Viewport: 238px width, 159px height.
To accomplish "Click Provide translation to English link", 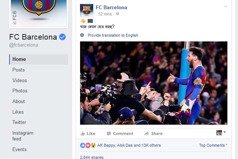I will (113, 35).
